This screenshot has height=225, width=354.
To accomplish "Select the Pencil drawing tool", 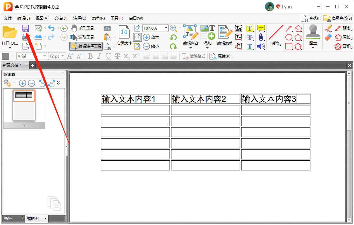I will 329,28.
